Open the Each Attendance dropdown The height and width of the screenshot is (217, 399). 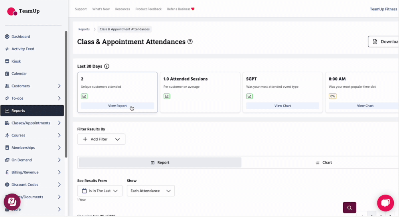click(150, 191)
